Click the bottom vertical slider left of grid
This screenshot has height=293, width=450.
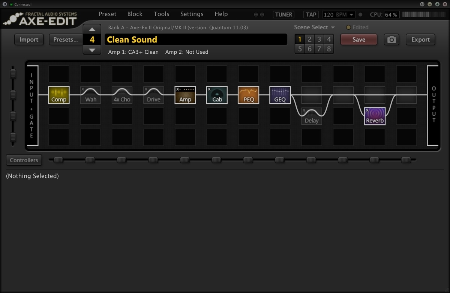(13, 137)
